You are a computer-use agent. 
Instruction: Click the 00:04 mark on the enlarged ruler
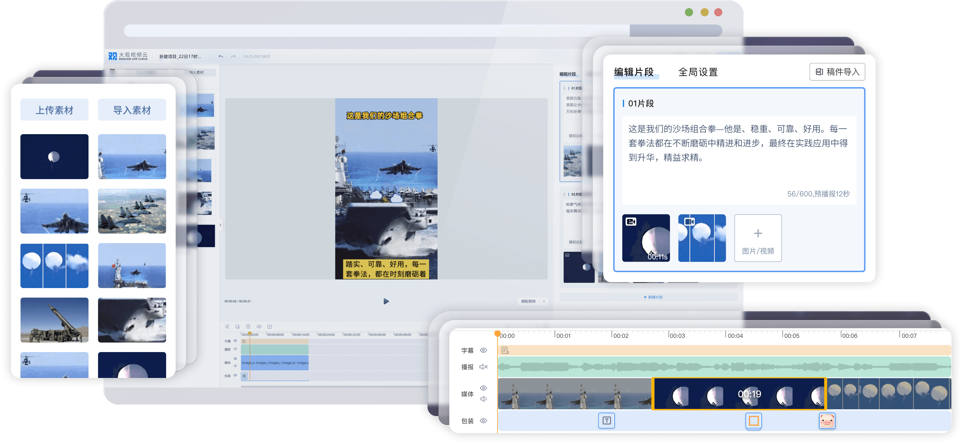[x=735, y=335]
